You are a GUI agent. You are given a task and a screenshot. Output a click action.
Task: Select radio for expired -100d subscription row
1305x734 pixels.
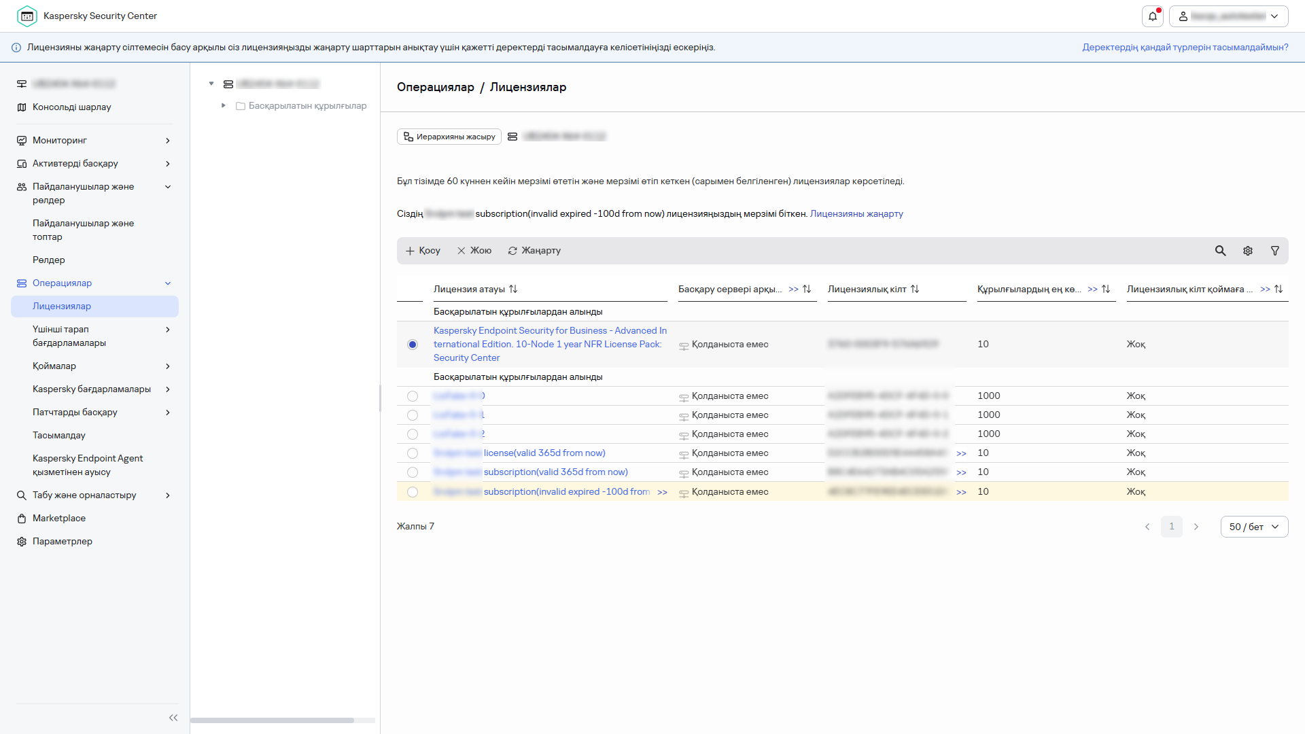[x=413, y=492]
